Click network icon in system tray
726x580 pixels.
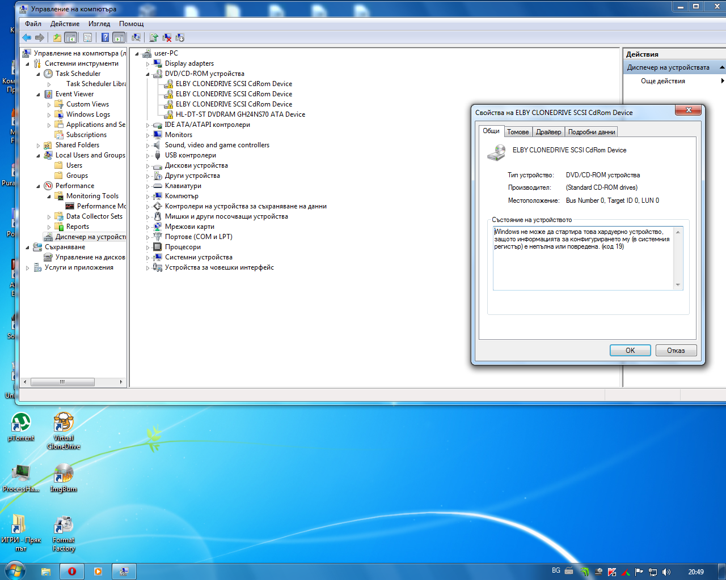653,572
